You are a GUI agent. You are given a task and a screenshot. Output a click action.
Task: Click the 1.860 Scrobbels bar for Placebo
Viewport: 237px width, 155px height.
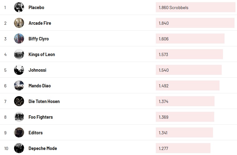(x=195, y=8)
